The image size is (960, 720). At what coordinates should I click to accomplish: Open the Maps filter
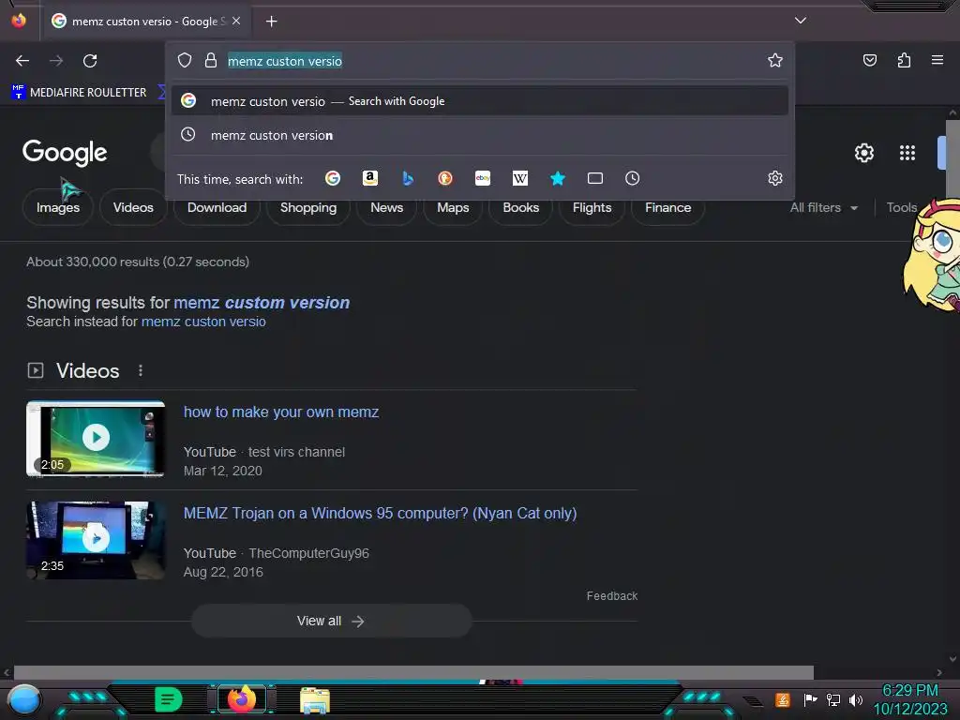(x=453, y=207)
